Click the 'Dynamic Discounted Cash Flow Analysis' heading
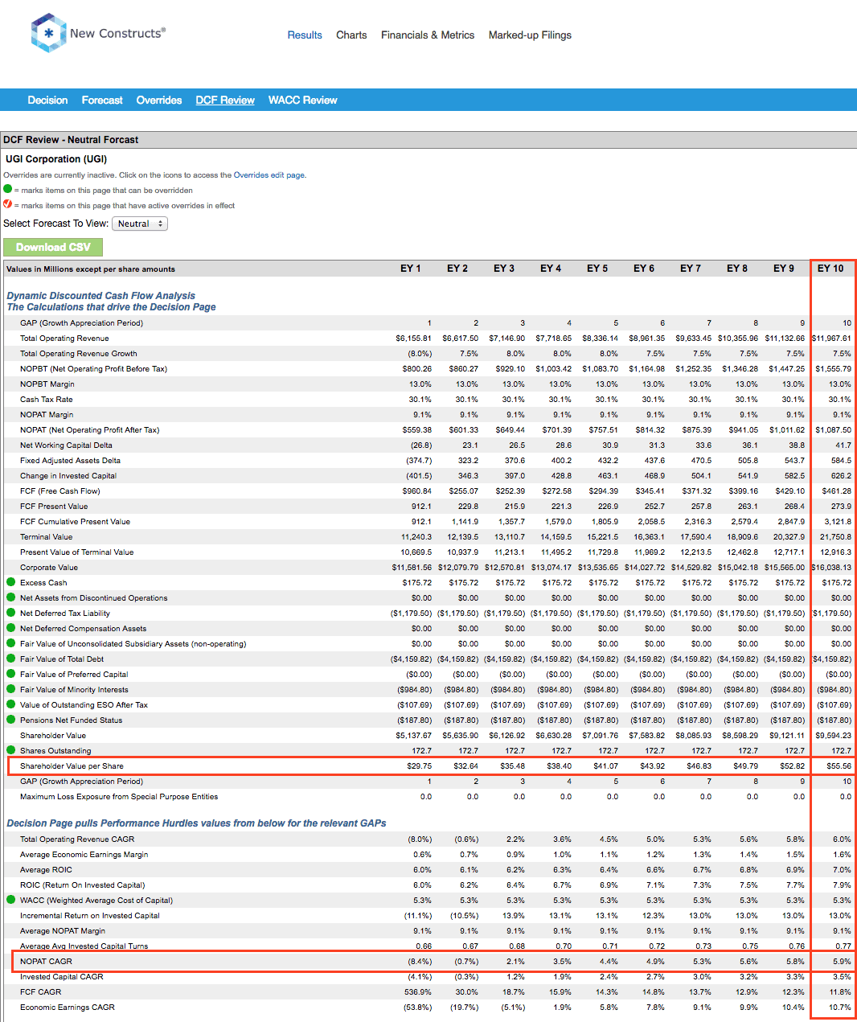This screenshot has width=857, height=1022. tap(101, 296)
